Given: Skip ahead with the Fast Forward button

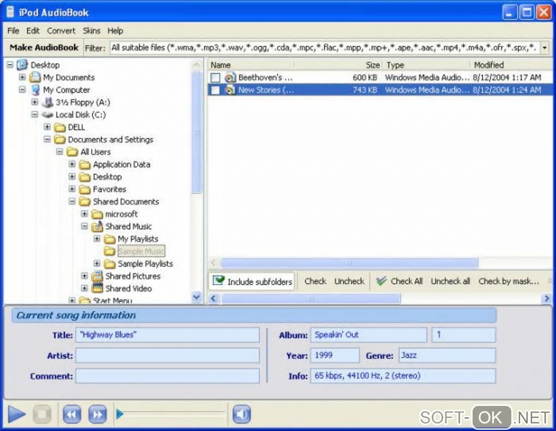Looking at the screenshot, I should [98, 414].
